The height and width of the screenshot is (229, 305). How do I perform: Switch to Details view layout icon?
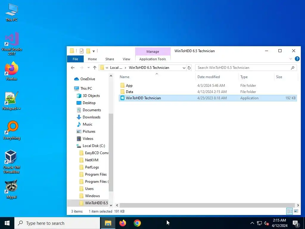(x=290, y=211)
